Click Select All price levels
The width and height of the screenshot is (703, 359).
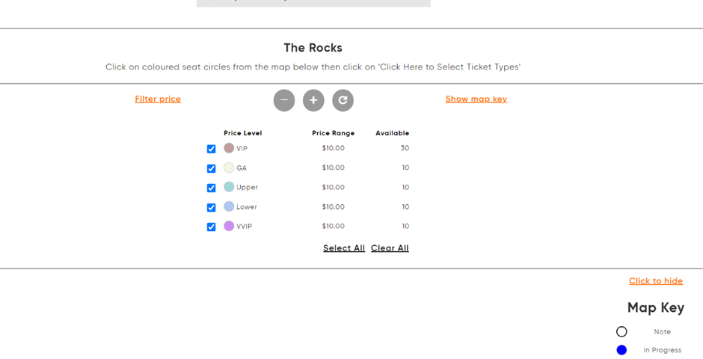(x=344, y=248)
